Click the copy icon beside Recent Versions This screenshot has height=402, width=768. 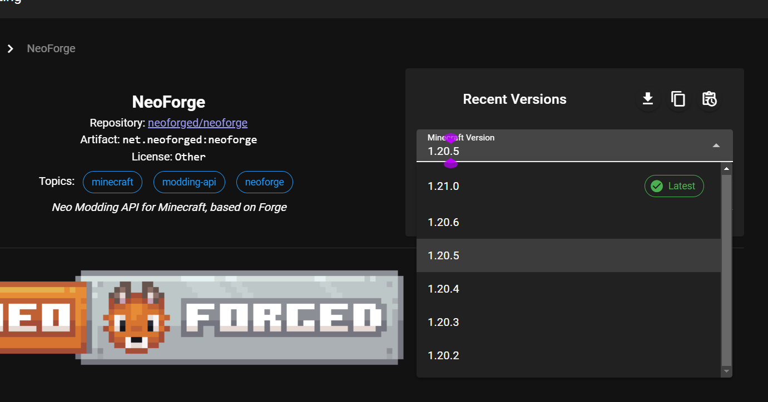678,99
